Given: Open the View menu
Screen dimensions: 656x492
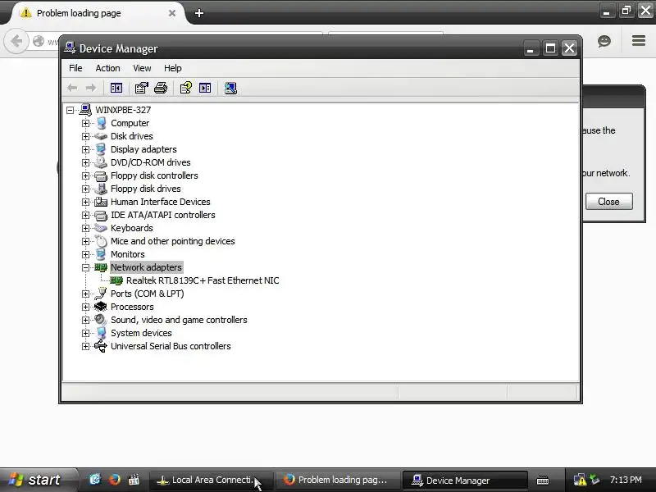Looking at the screenshot, I should coord(142,68).
